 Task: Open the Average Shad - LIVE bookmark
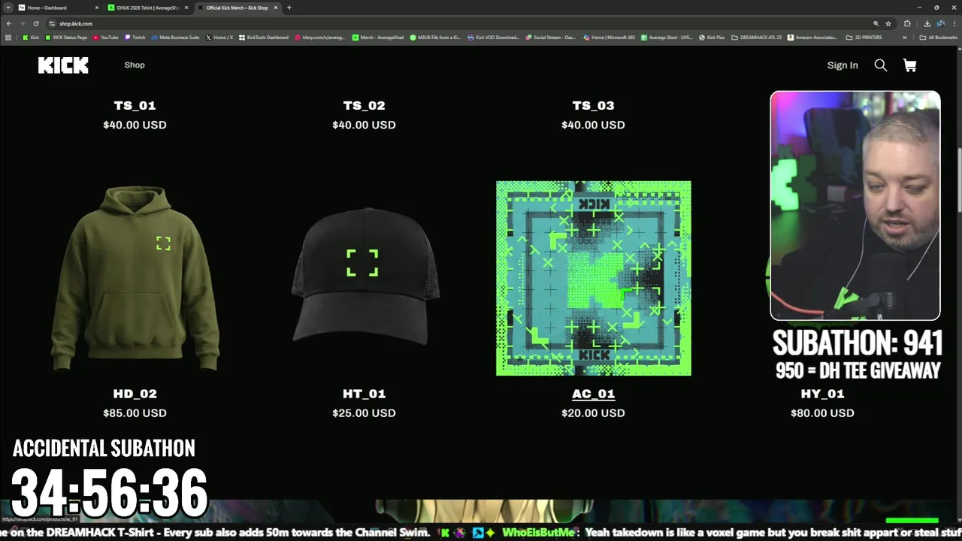tap(667, 37)
